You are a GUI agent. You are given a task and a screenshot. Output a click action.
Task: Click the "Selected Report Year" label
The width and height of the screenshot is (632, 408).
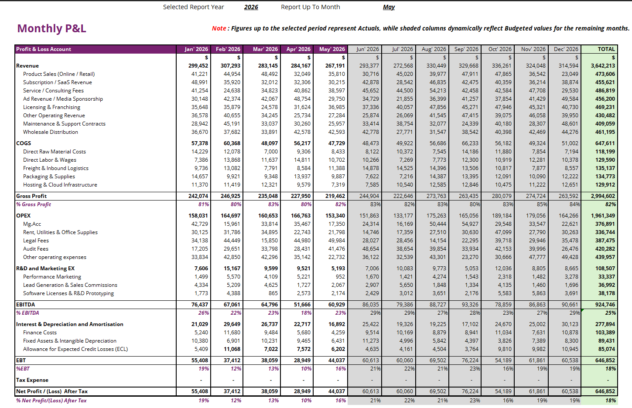click(x=194, y=7)
